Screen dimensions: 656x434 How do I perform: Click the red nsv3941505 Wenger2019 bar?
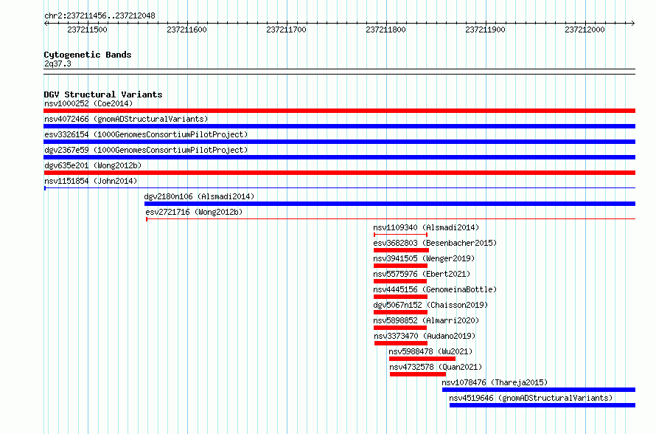pyautogui.click(x=400, y=266)
